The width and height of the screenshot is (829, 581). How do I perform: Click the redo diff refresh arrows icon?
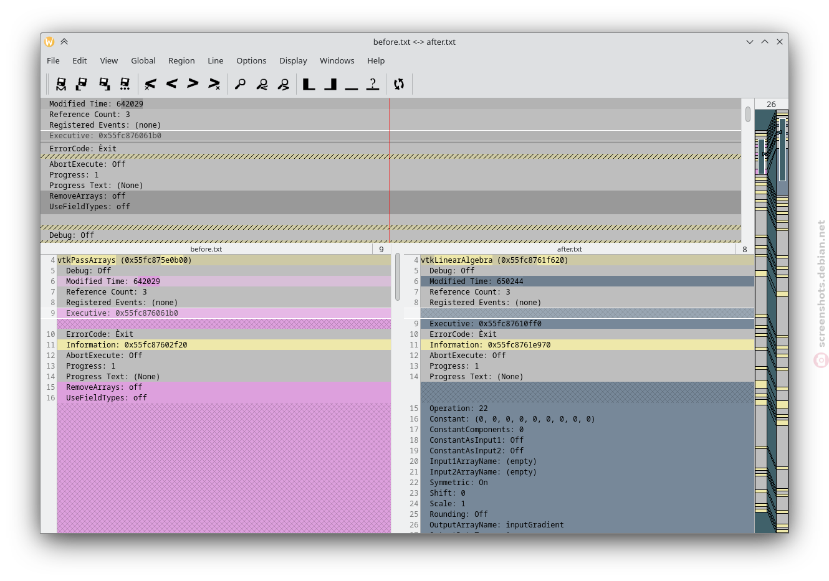[x=399, y=83]
